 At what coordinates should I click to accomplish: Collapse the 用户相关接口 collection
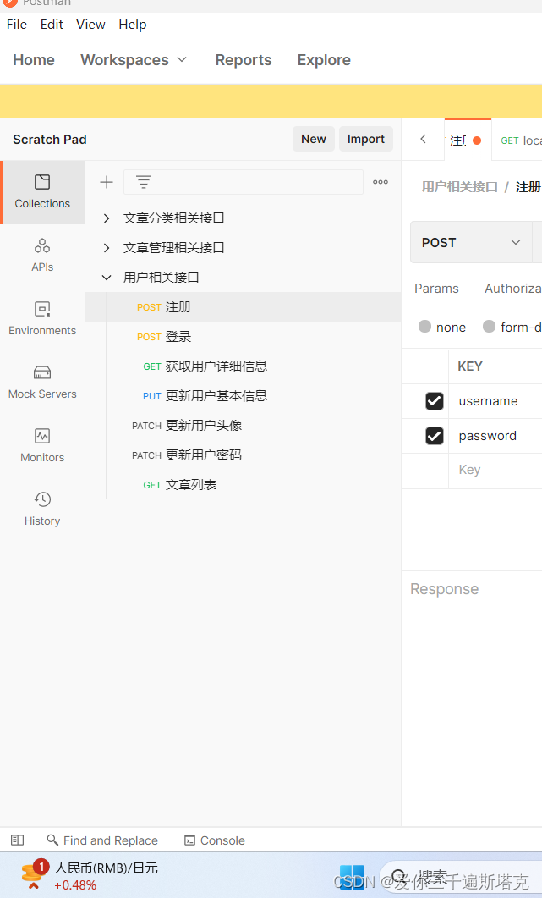107,278
